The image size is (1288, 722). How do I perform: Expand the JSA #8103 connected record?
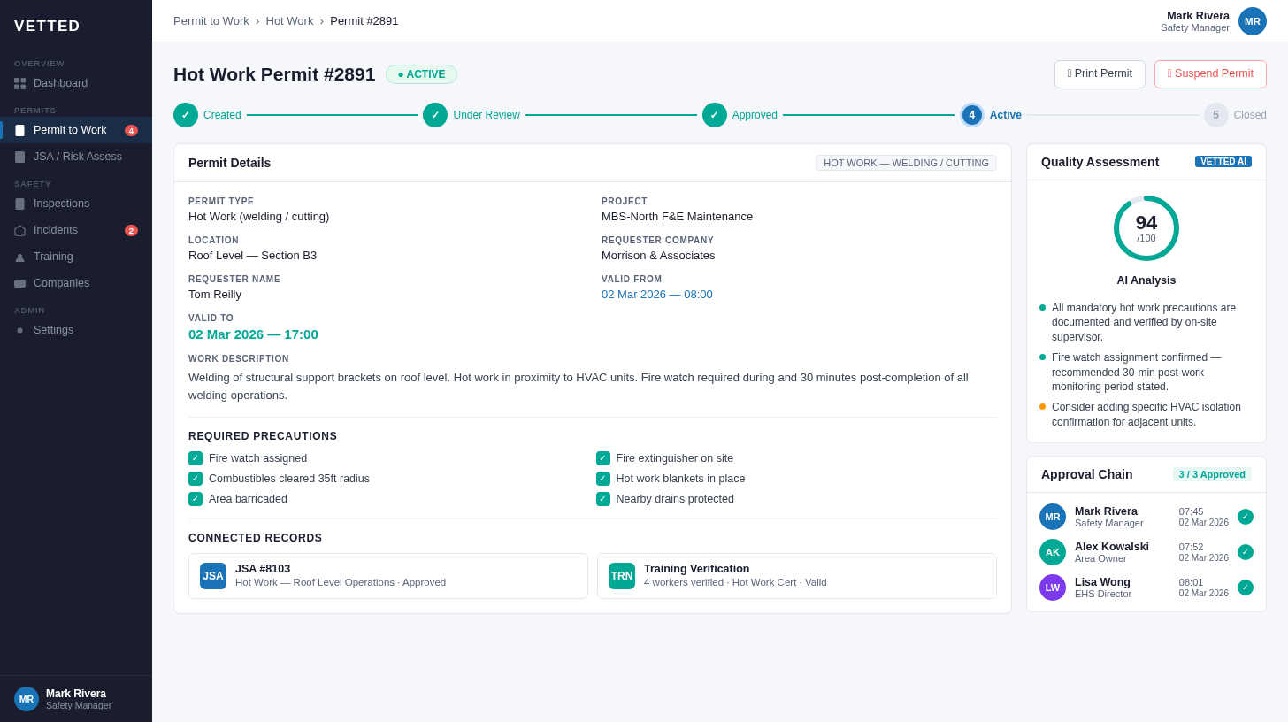[387, 575]
